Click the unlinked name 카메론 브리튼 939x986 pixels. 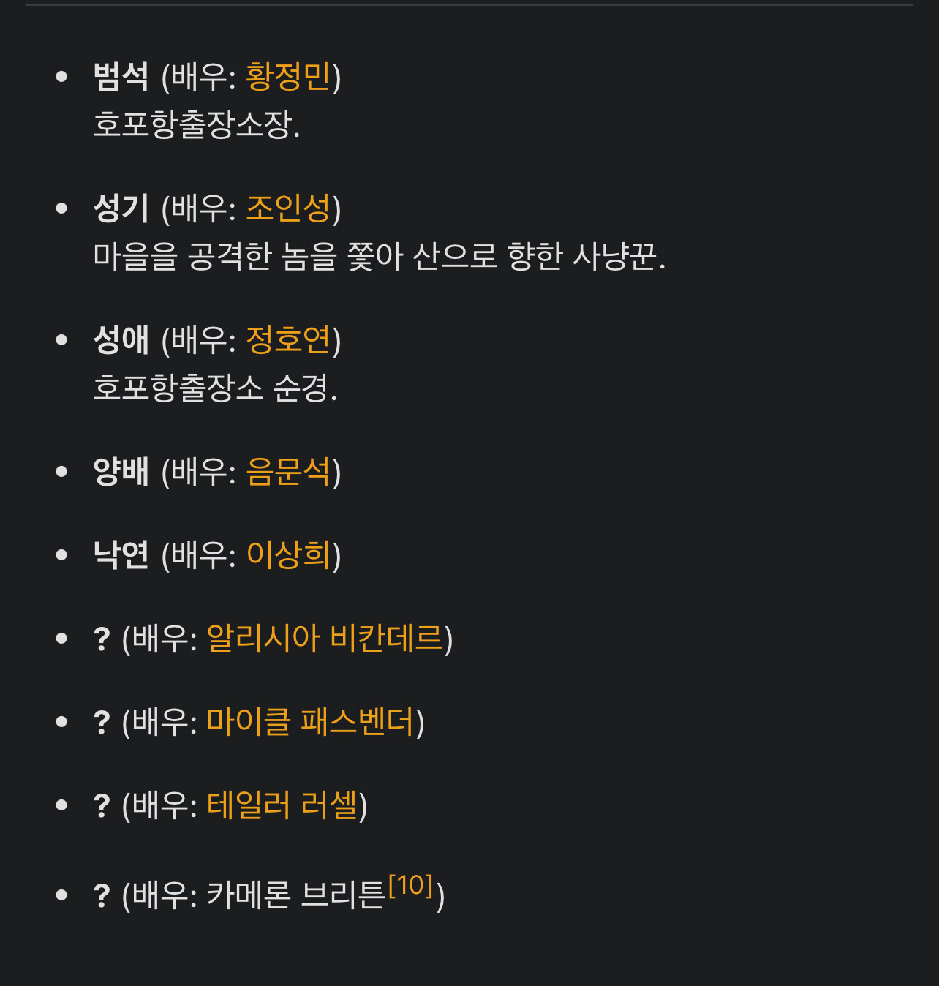[x=295, y=895]
